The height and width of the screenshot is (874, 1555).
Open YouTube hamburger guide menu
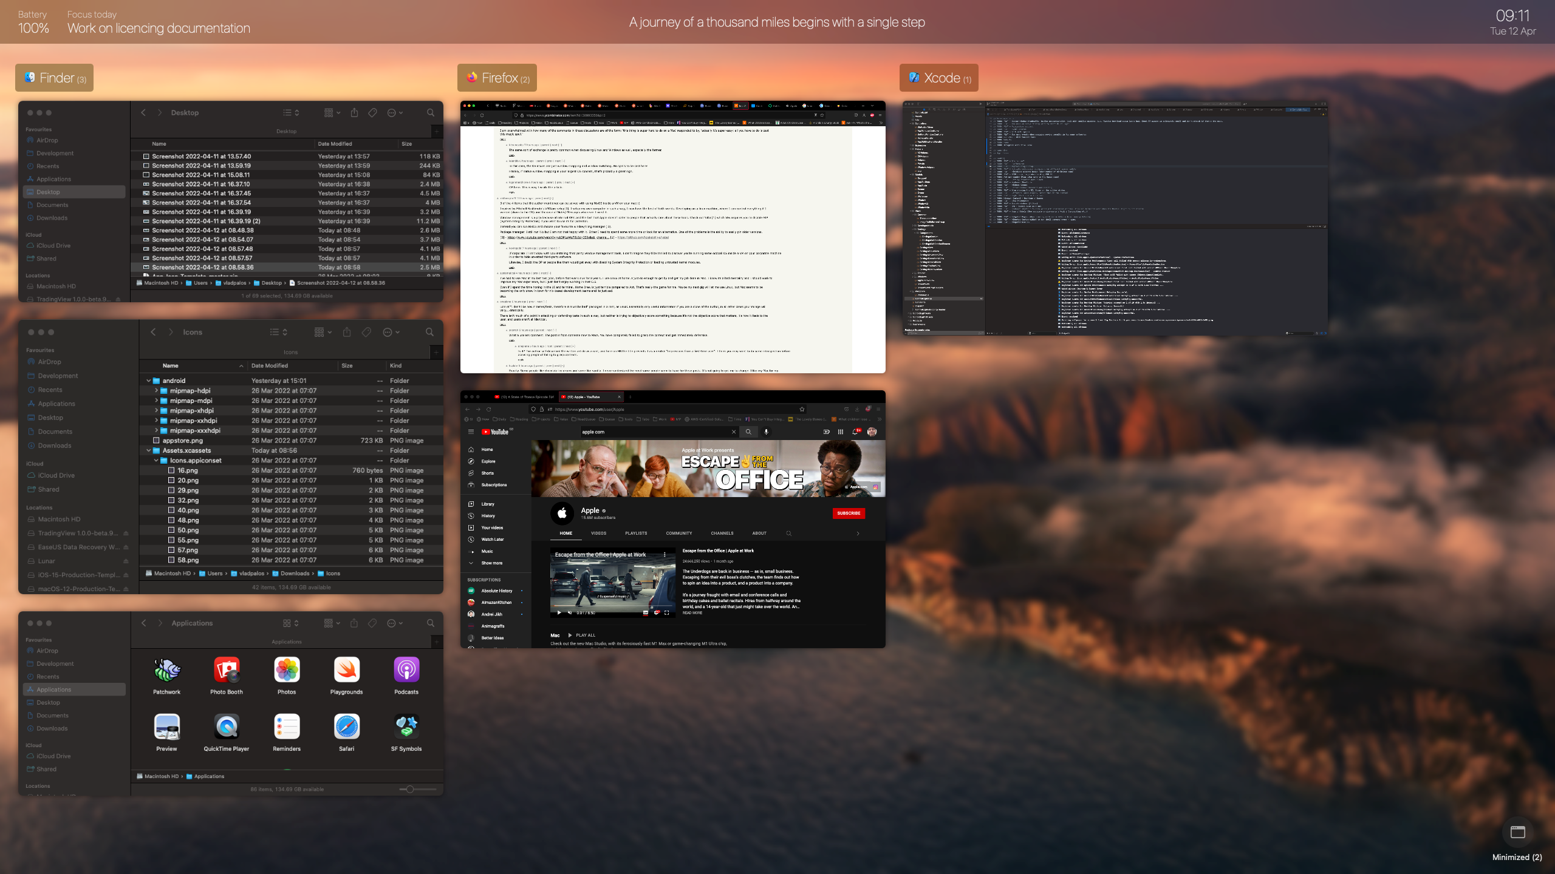coord(471,432)
